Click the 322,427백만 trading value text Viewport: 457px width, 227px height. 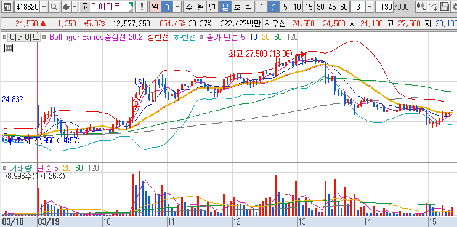coord(241,23)
